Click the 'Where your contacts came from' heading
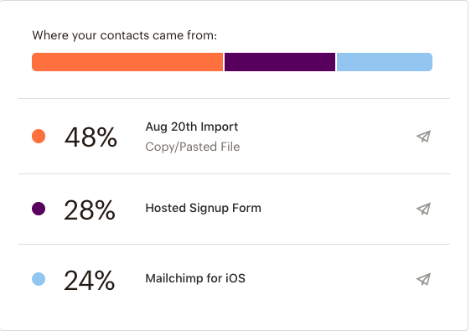The image size is (471, 331). click(124, 35)
